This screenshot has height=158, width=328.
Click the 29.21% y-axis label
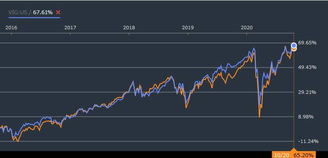pos(307,92)
